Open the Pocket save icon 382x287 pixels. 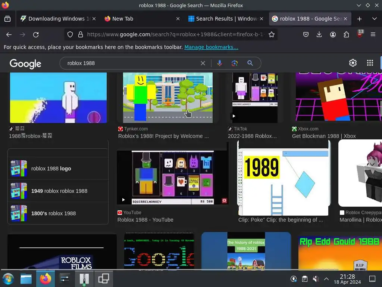click(x=306, y=34)
